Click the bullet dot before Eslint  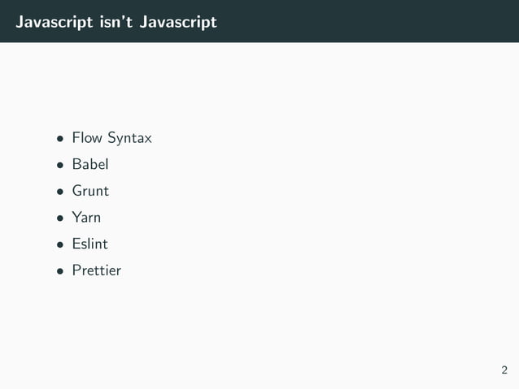(60, 244)
